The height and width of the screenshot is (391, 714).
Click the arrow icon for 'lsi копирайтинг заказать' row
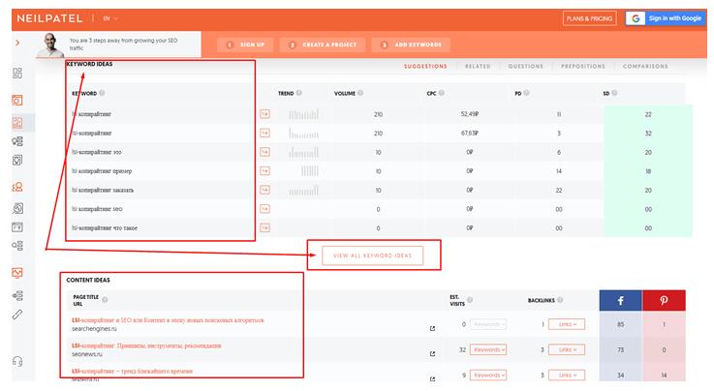coord(264,190)
